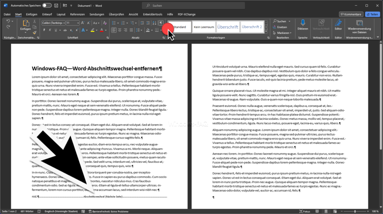Toggle Automatisches Speichern switch
This screenshot has height=214, width=383.
coord(47,5)
